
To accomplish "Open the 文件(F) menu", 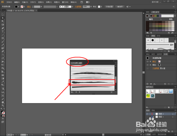I will (x=9, y=2).
